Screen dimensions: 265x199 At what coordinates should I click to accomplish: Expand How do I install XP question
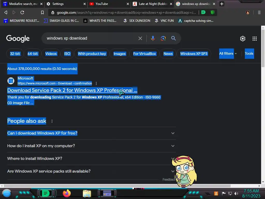(91, 146)
